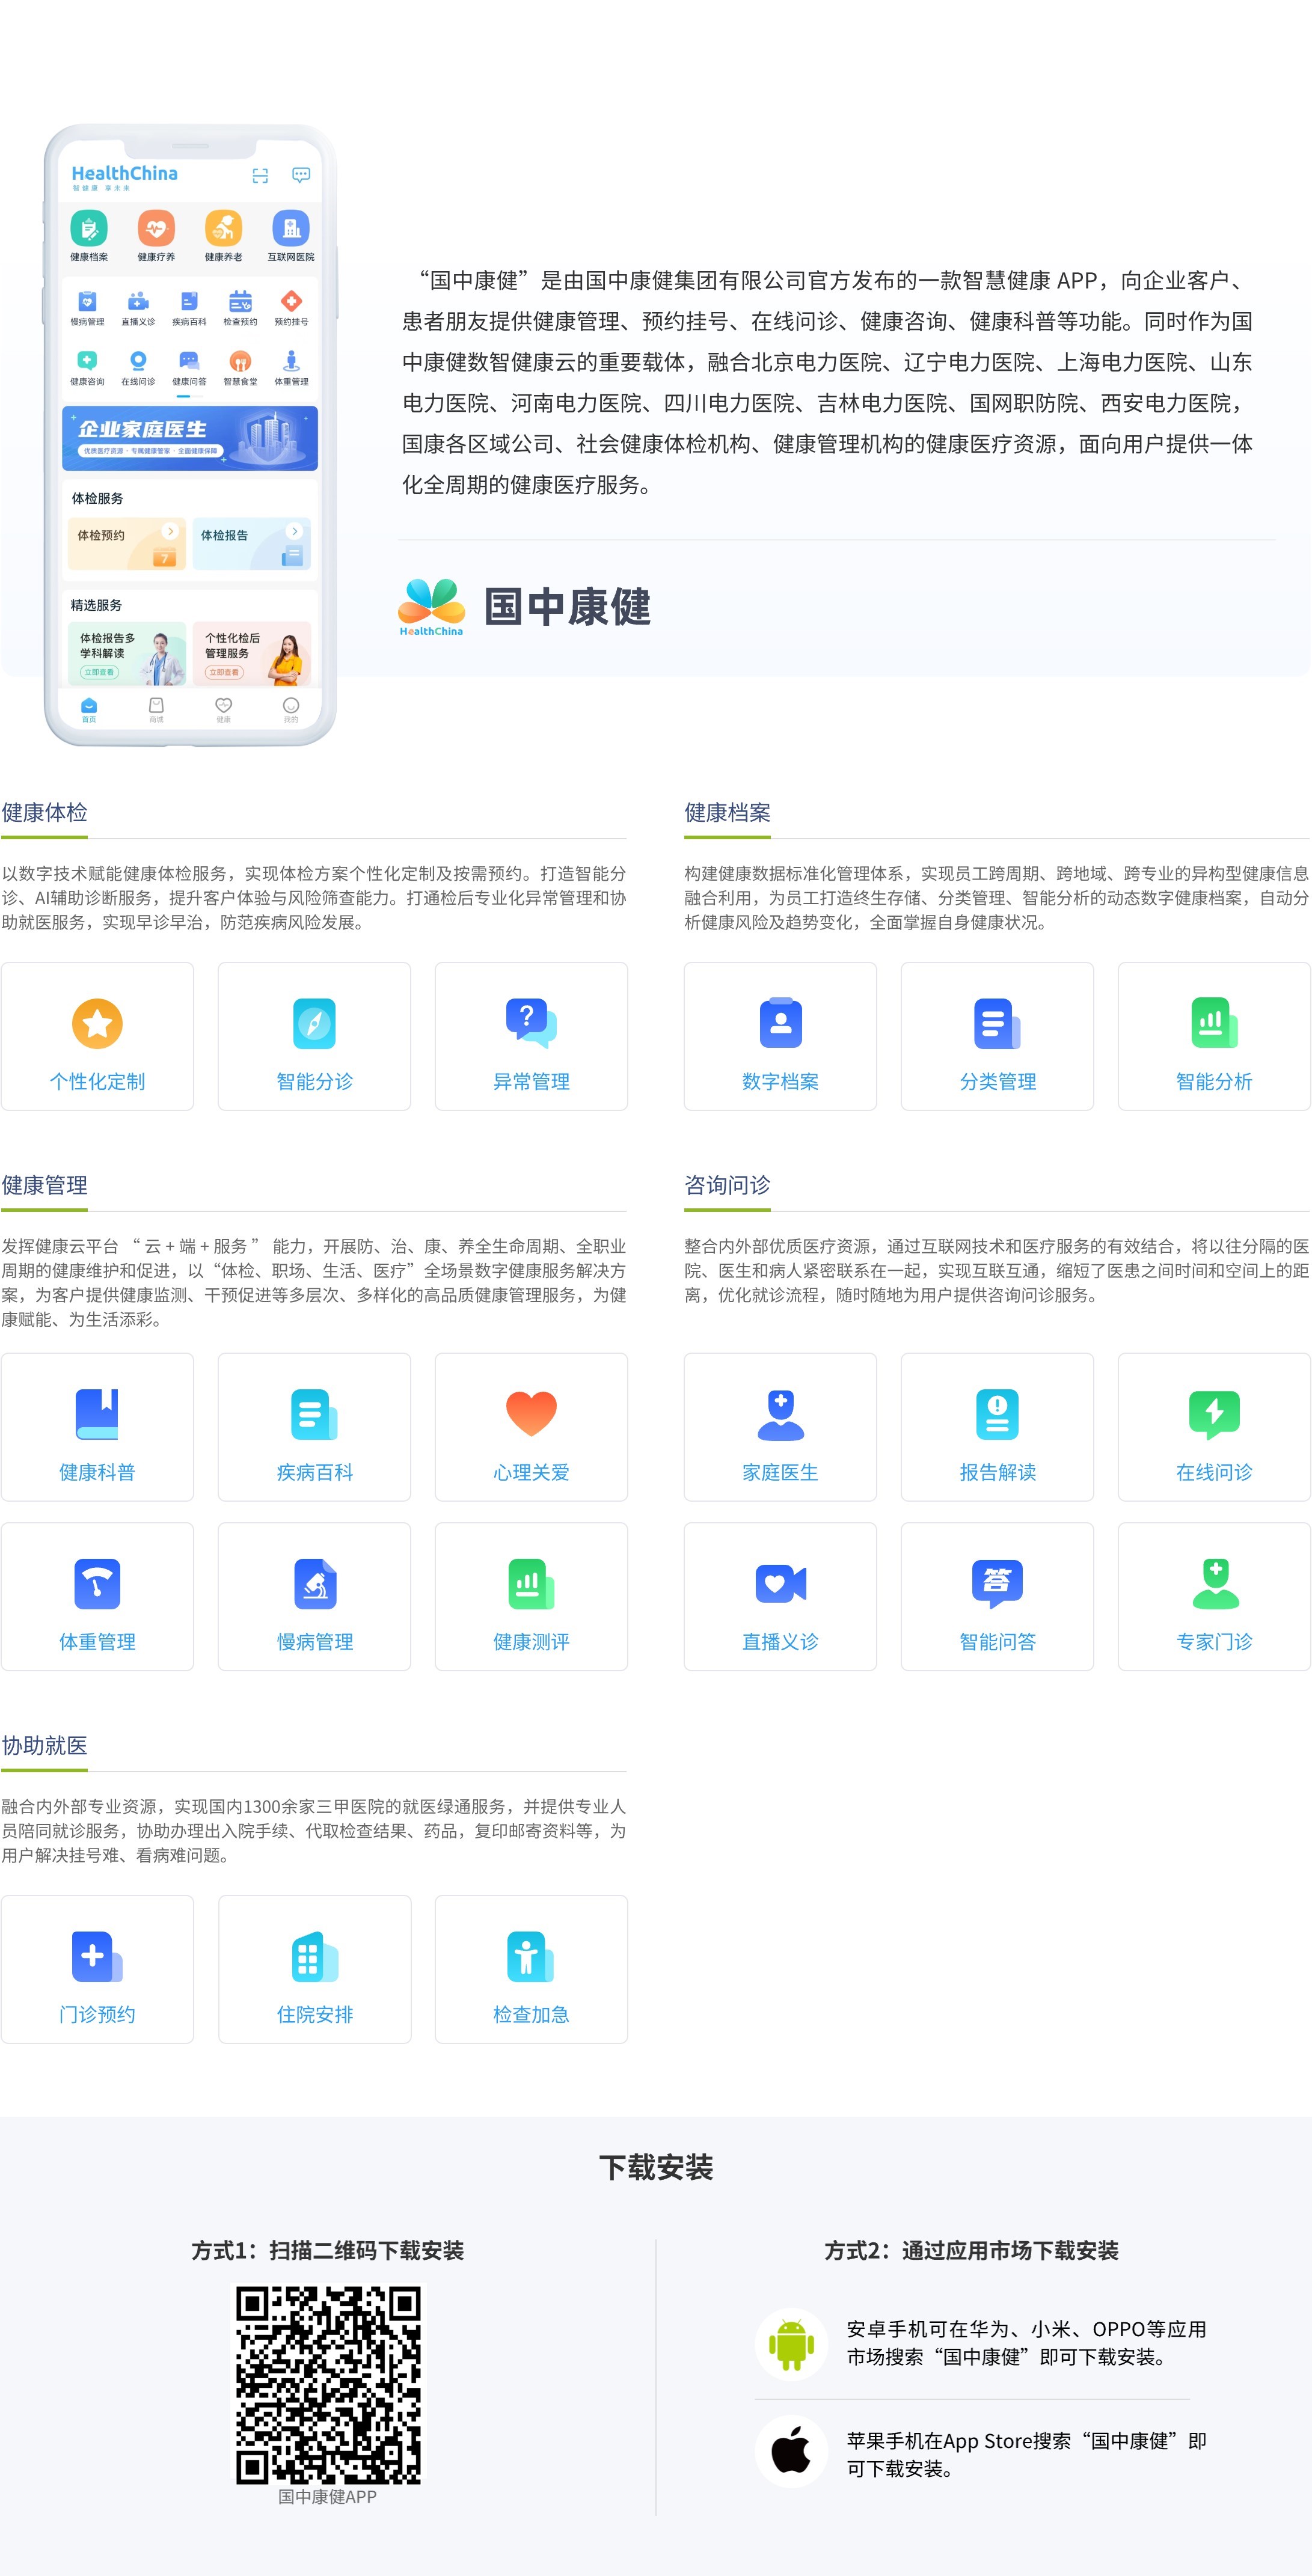Screen dimensions: 1312x2576
Task: Click the 国中康健APP QR code
Action: tap(328, 2384)
